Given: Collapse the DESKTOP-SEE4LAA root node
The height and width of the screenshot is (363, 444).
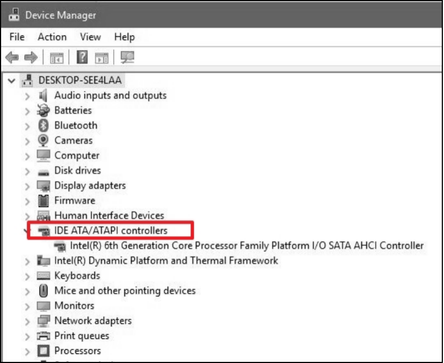Looking at the screenshot, I should pos(12,80).
